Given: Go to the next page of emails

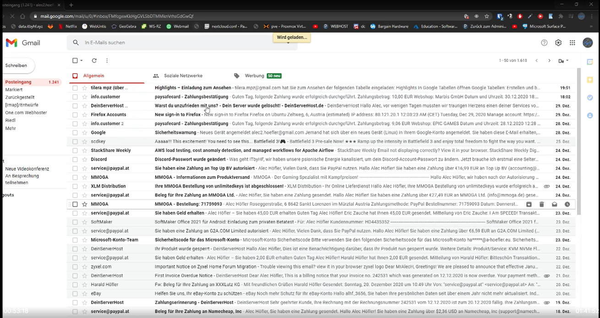Looking at the screenshot, I should coord(549,60).
